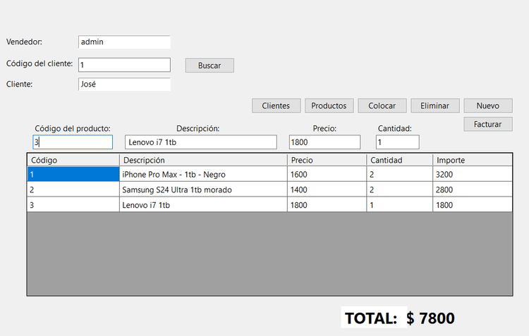This screenshot has height=336, width=529.
Task: Remove selected row with Eliminar
Action: point(435,106)
